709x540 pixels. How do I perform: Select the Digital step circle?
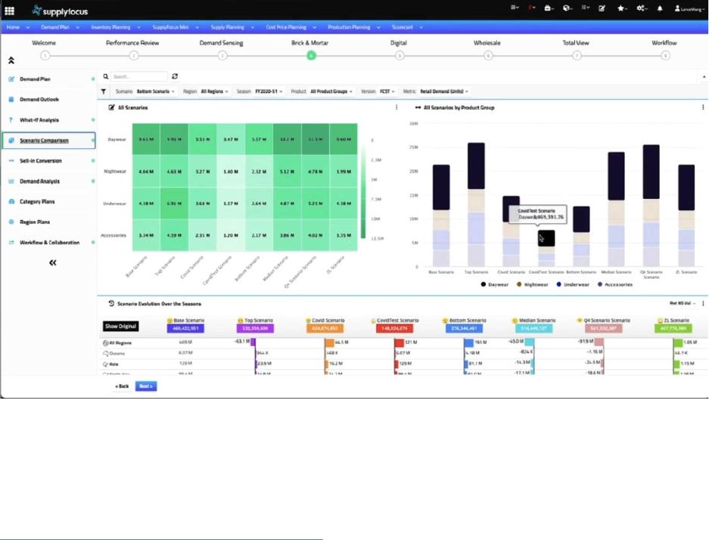click(x=400, y=55)
